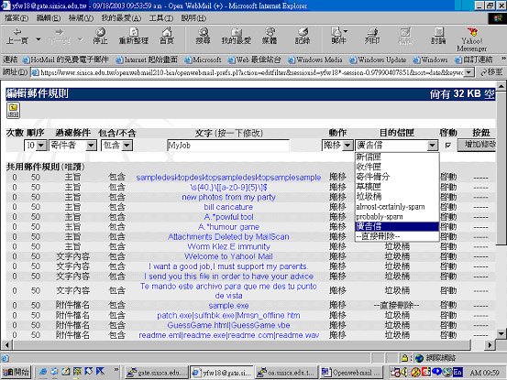
Task: Go to Home (首頁) via toolbar icon
Action: pyautogui.click(x=167, y=36)
